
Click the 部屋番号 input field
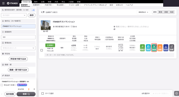pos(18,37)
